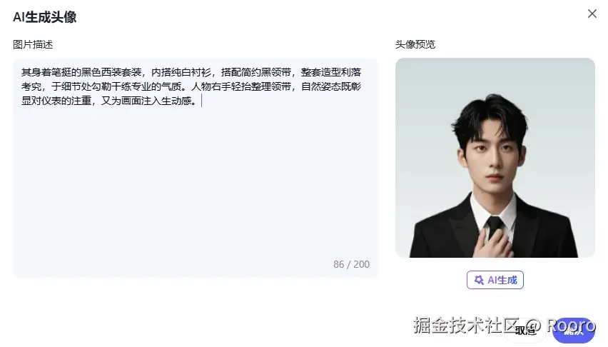The width and height of the screenshot is (608, 347).
Task: Click the 掘金技术社区 watermark text
Action: coord(466,326)
